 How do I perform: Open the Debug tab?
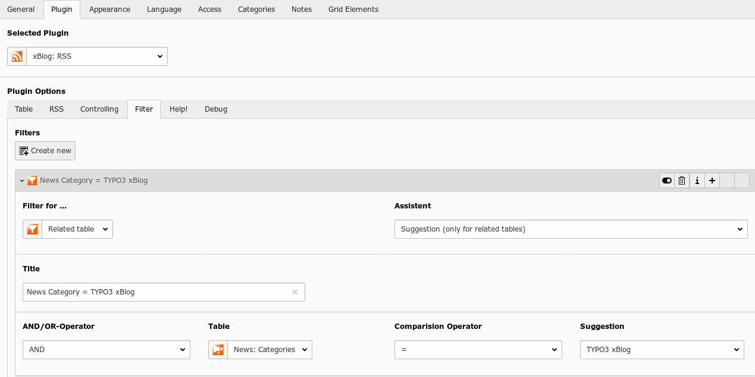point(216,109)
